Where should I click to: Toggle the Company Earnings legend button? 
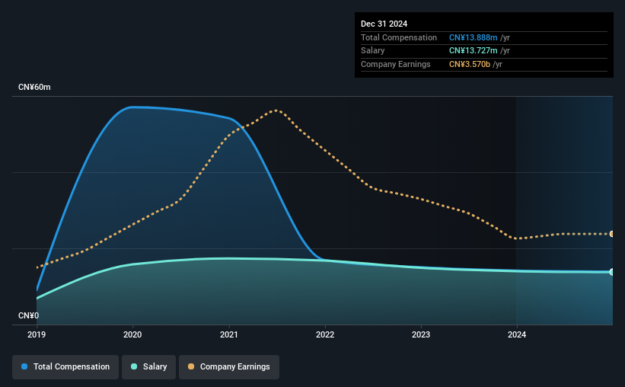tap(229, 366)
